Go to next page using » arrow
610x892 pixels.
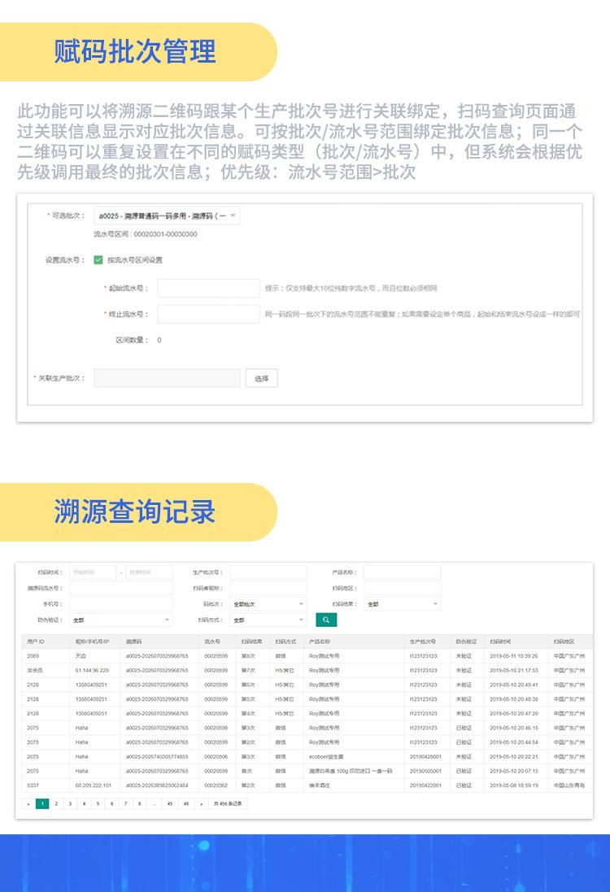click(201, 803)
